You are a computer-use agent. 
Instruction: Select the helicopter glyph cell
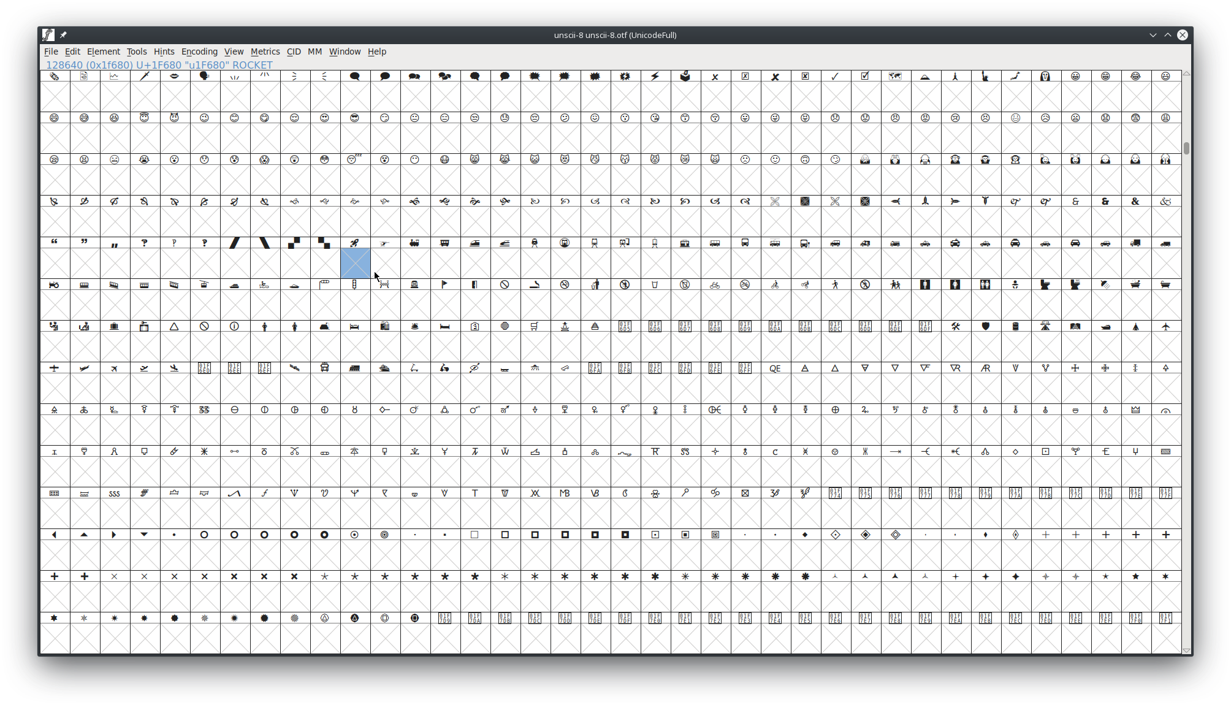(x=384, y=243)
